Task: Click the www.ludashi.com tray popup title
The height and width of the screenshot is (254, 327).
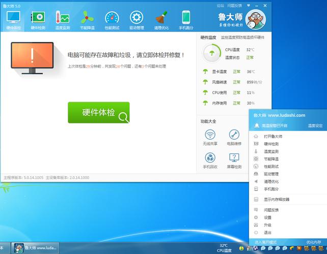Action: click(x=279, y=115)
